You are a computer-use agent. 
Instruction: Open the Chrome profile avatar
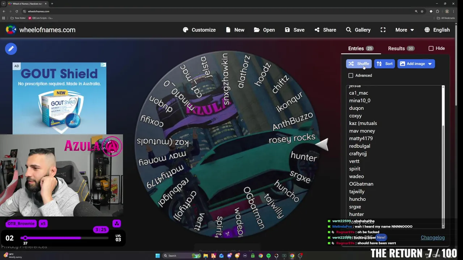coord(447,11)
